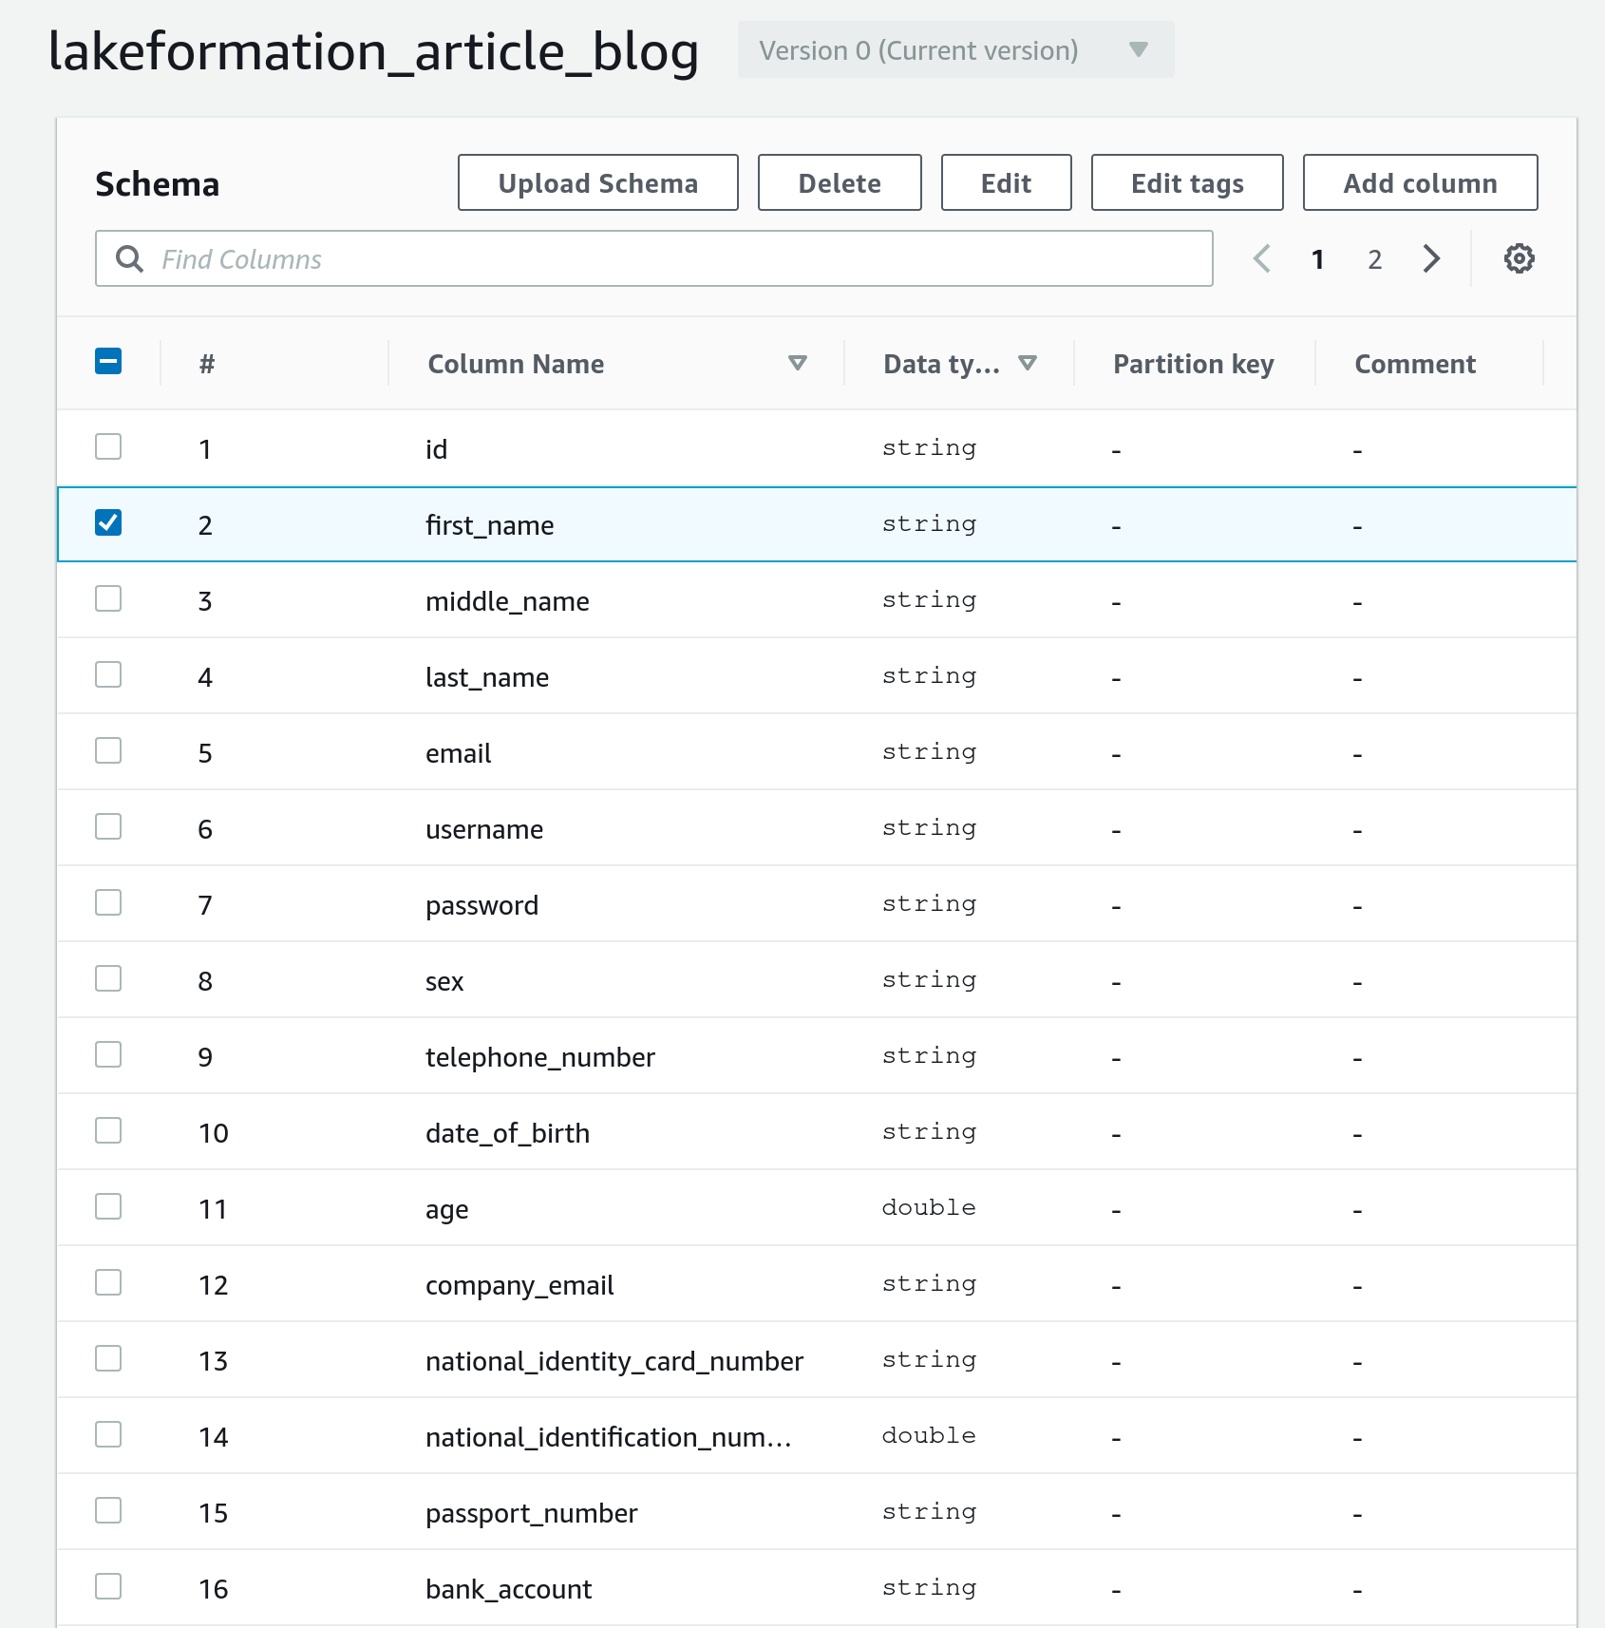
Task: Click the Edit tags button
Action: pos(1187,182)
